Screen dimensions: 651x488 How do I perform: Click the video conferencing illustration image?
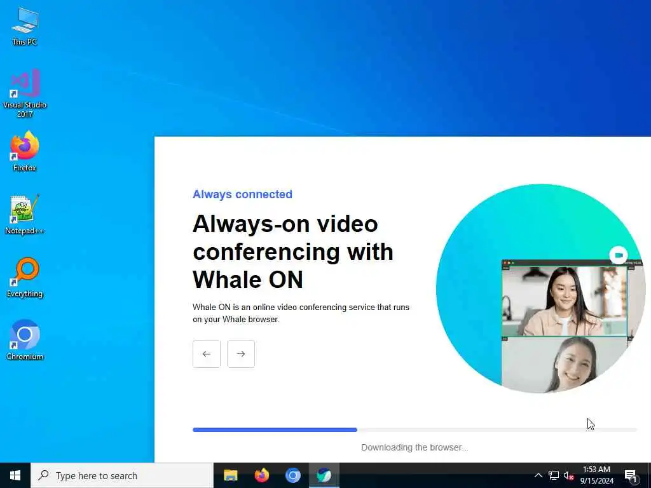click(541, 288)
